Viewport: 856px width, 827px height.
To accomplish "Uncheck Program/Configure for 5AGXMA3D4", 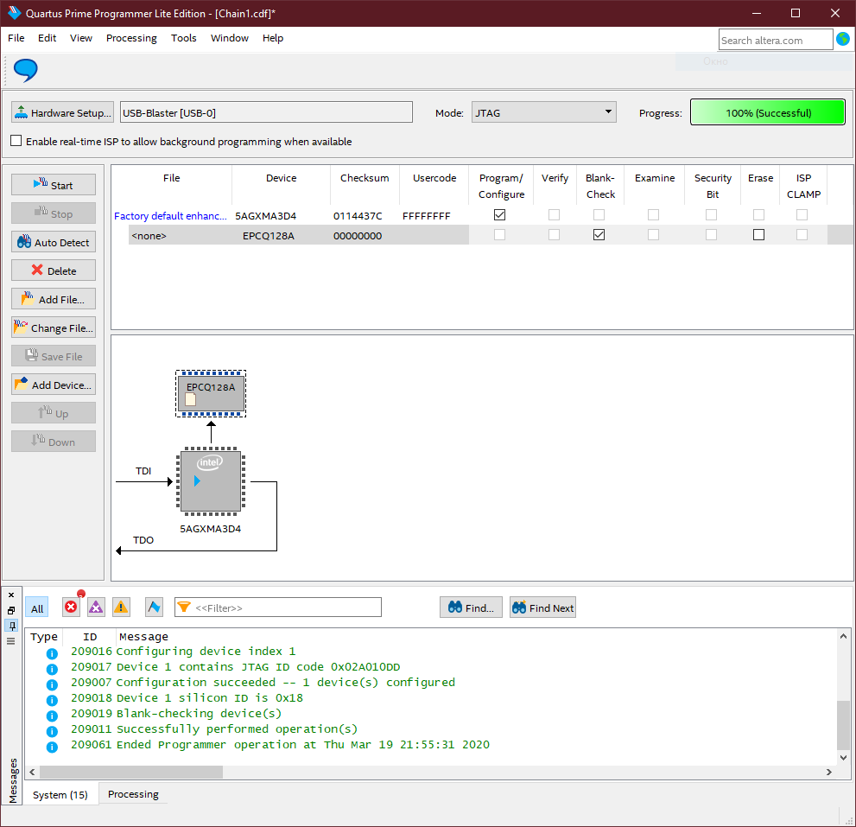I will click(x=499, y=214).
